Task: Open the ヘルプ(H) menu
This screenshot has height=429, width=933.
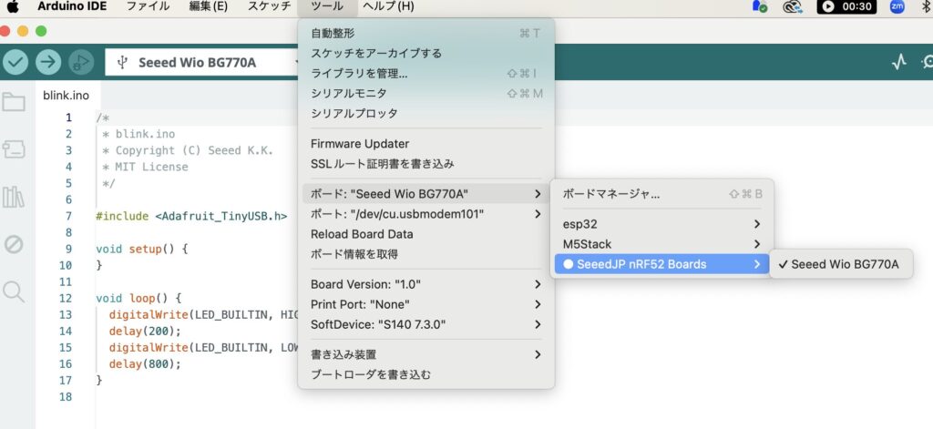Action: pyautogui.click(x=388, y=6)
